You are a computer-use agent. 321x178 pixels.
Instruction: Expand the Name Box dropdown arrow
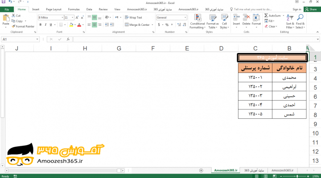click(x=37, y=39)
